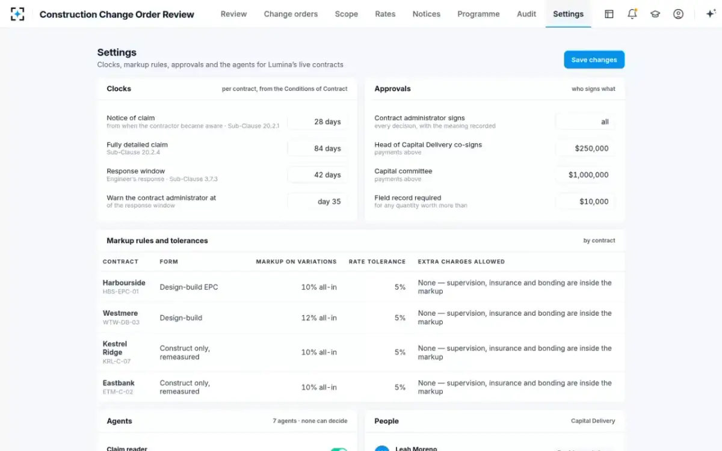The width and height of the screenshot is (722, 451).
Task: Open the sparkle AI assistant icon
Action: tap(710, 14)
